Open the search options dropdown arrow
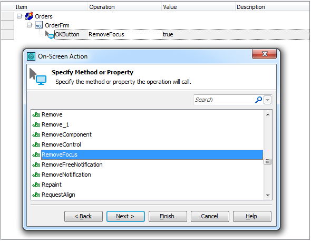Viewport: 311px width, 242px height. point(268,100)
